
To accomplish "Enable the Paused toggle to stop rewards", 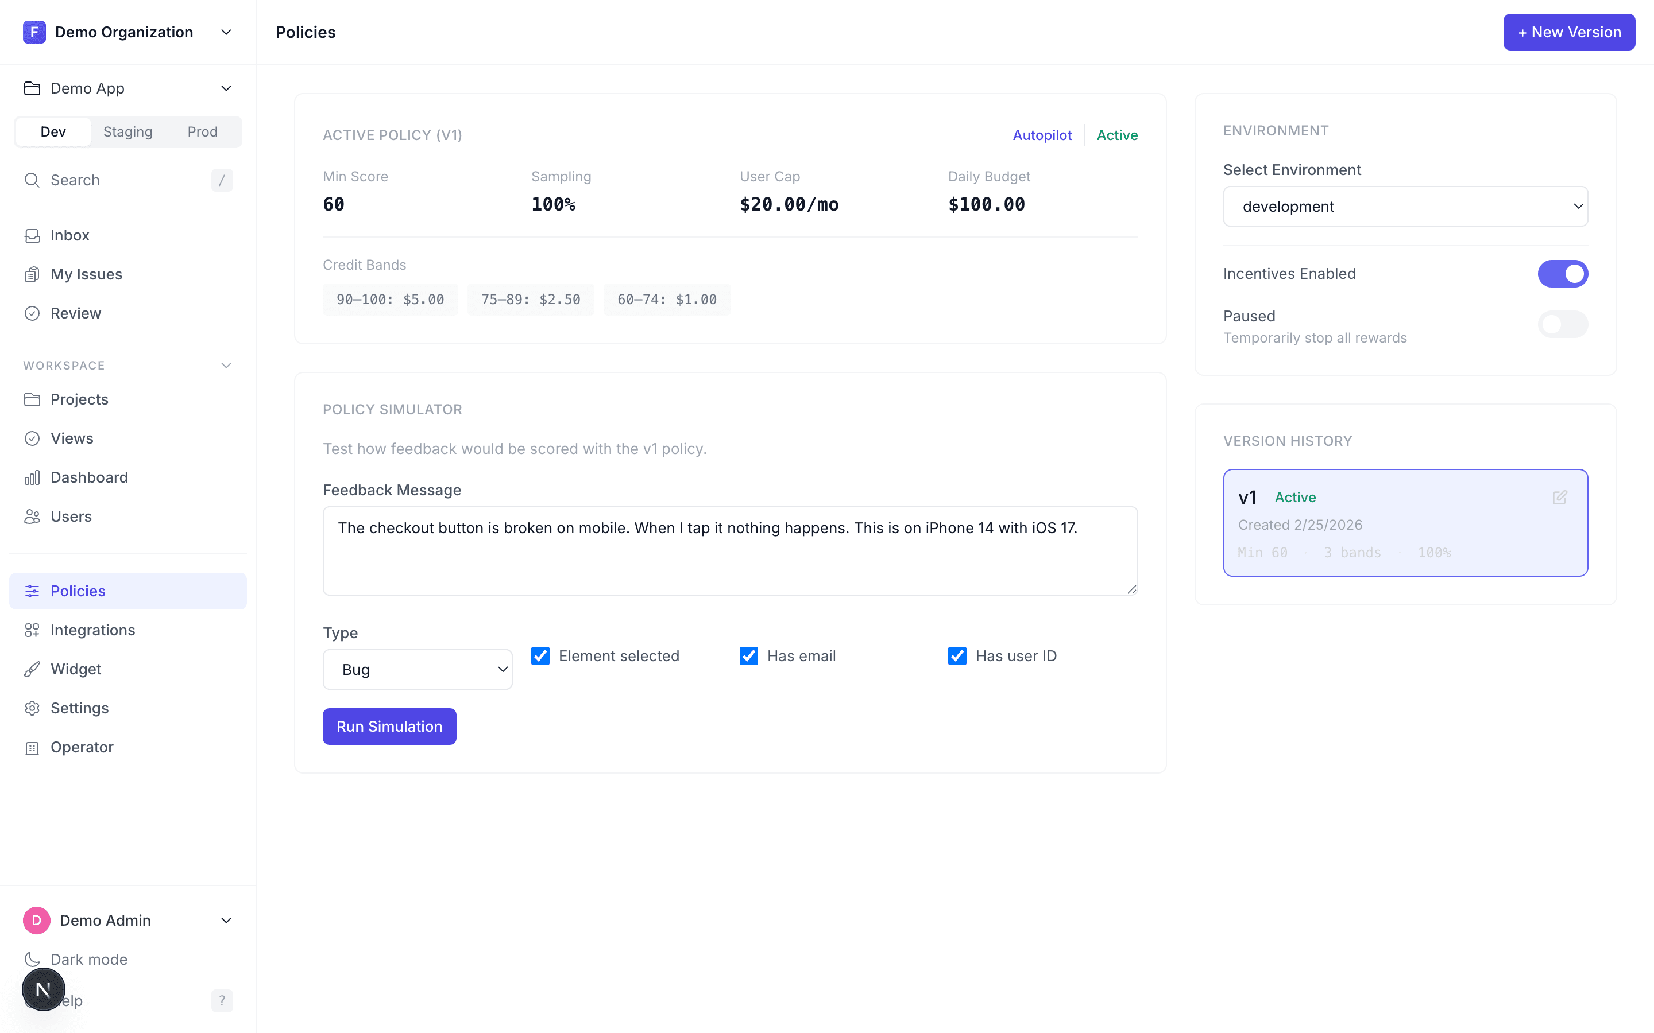I will (x=1563, y=324).
